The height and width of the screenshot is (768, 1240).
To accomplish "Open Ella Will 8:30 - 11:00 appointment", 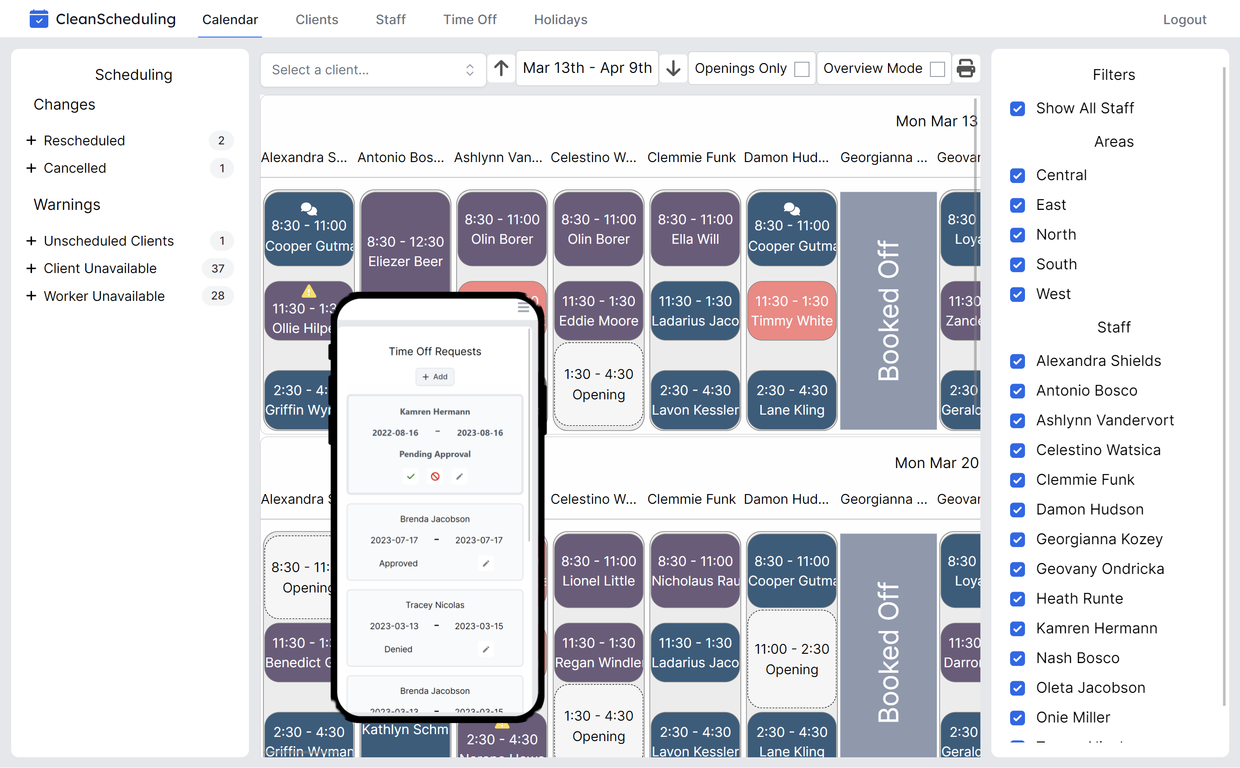I will point(695,228).
